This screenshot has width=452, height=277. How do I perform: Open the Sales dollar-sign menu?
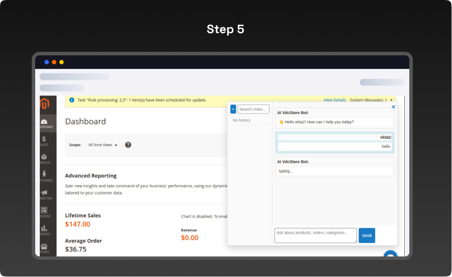(x=44, y=141)
